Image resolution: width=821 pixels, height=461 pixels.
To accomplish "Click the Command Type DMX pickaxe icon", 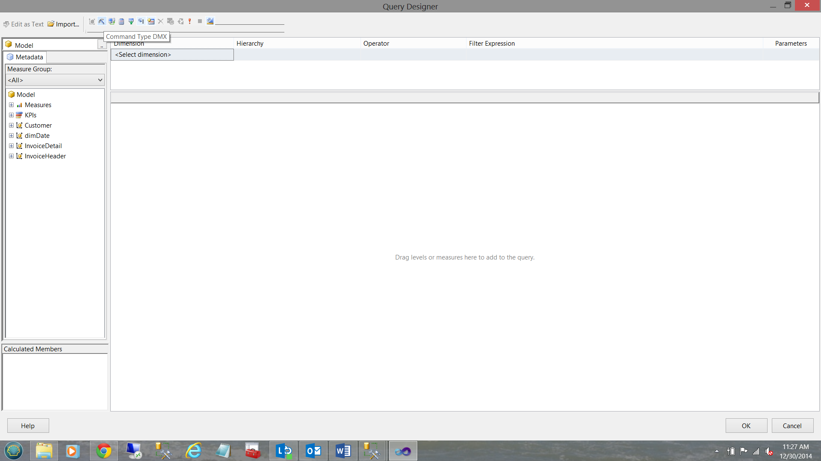I will pos(102,21).
